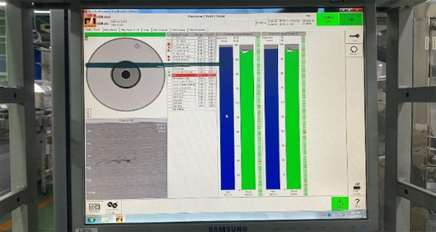Click the scanner app icon in the taskbar

pyautogui.click(x=118, y=218)
